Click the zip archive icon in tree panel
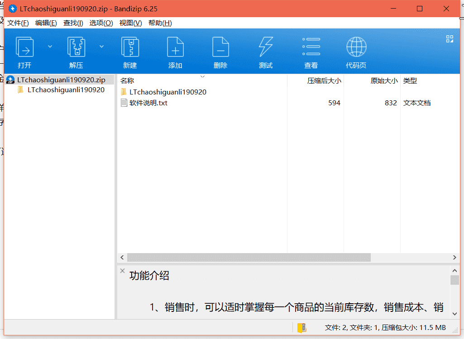The width and height of the screenshot is (464, 339). [10, 80]
